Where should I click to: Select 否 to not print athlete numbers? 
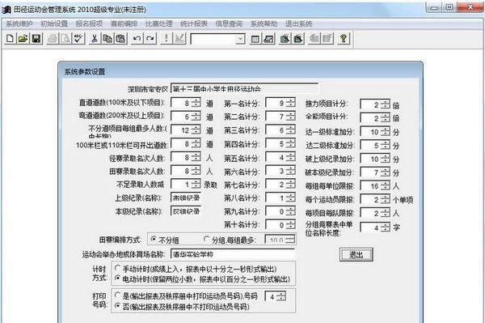click(117, 306)
